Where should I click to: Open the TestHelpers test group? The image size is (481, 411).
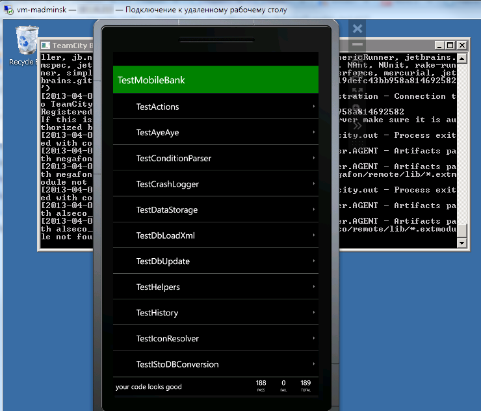tap(216, 287)
